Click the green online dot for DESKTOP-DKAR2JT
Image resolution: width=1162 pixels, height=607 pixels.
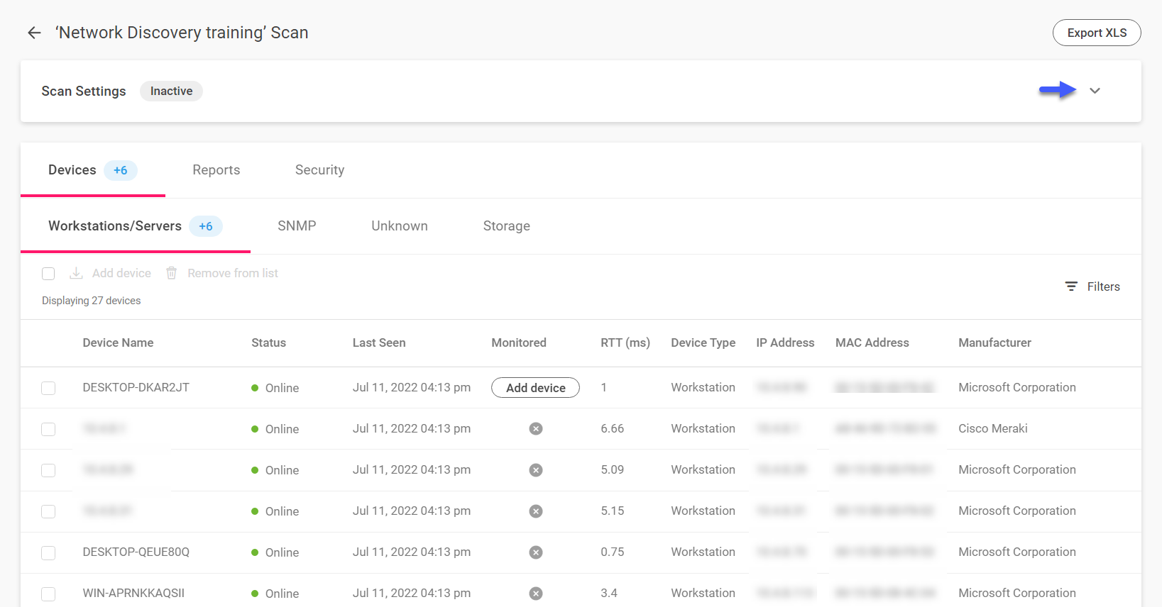coord(255,388)
